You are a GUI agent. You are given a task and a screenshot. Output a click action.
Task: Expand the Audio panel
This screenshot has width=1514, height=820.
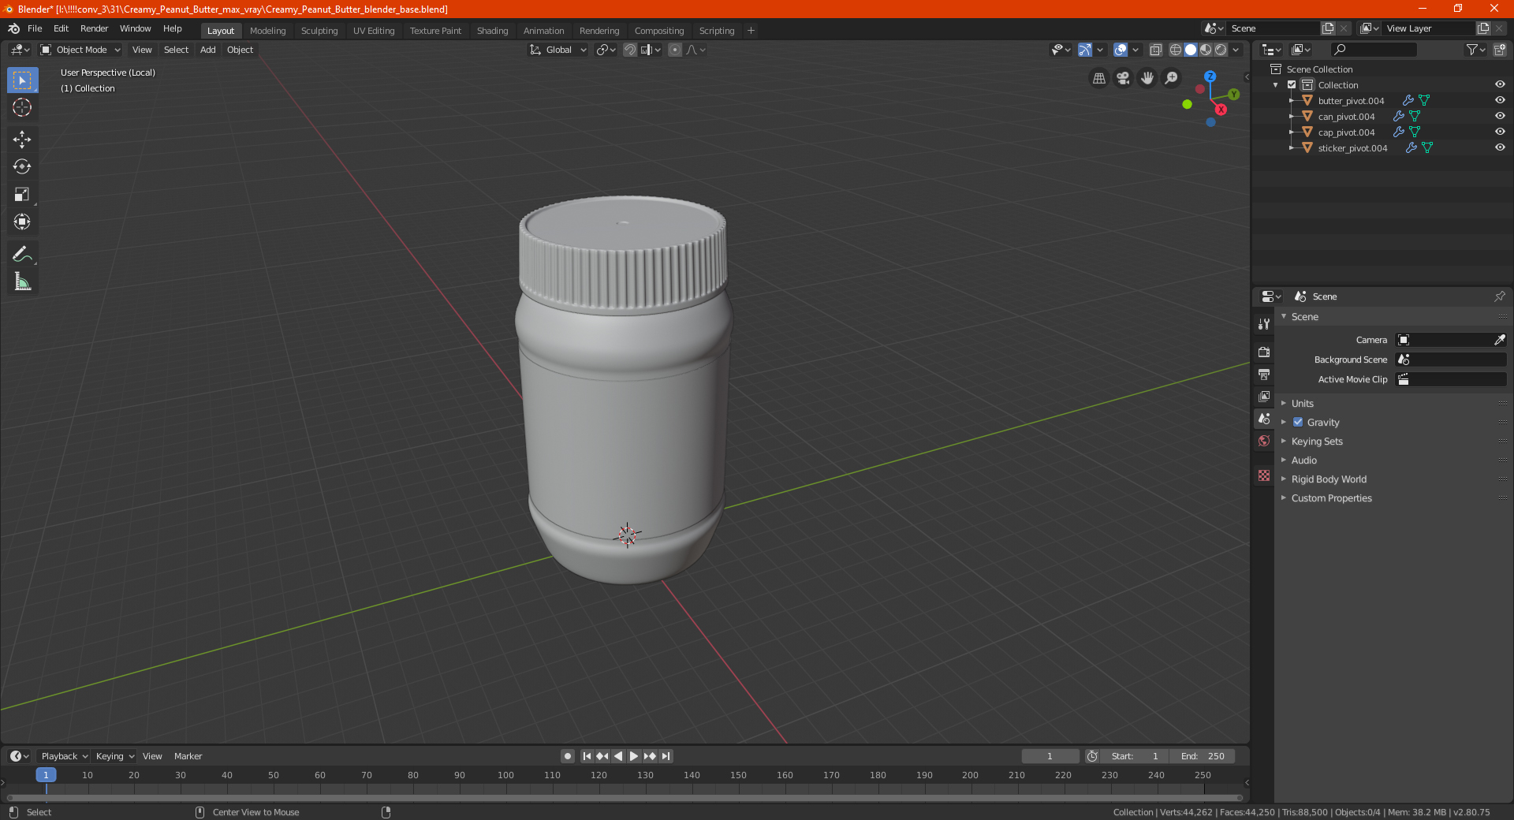[1303, 460]
